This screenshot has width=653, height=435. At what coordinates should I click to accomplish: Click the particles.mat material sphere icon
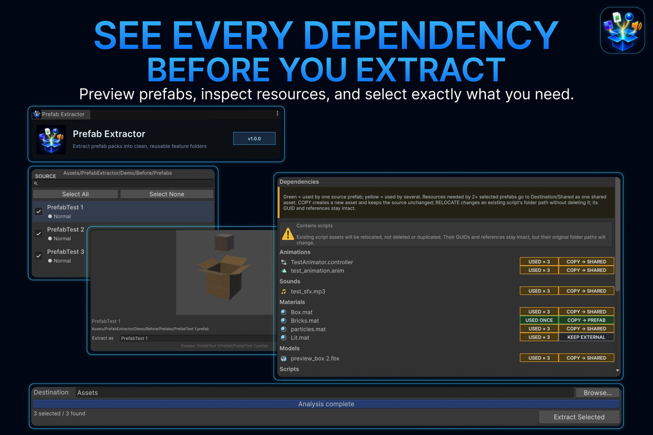(284, 329)
